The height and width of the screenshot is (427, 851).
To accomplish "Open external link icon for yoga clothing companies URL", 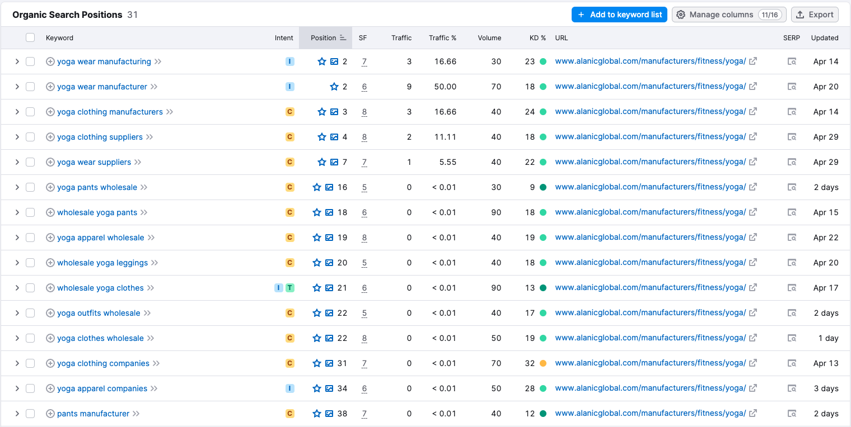I will click(x=753, y=363).
